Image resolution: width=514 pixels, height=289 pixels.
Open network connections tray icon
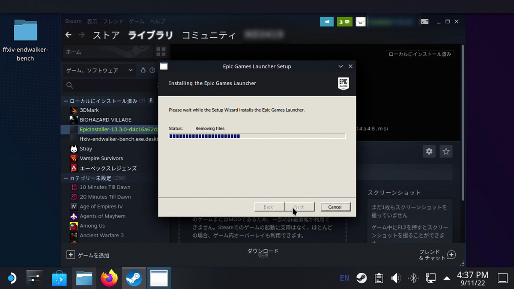coord(430,278)
